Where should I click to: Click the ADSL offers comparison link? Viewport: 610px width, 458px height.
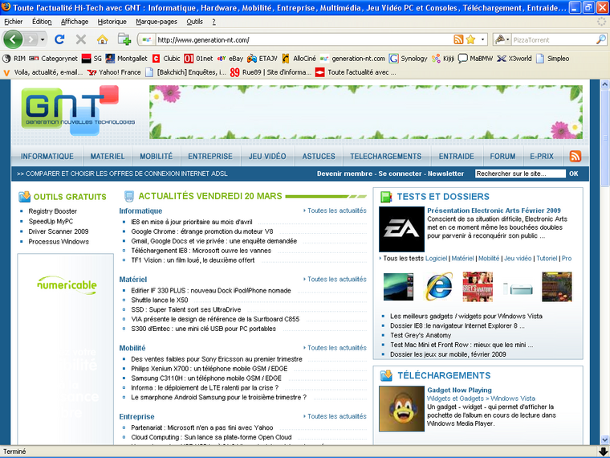point(122,174)
